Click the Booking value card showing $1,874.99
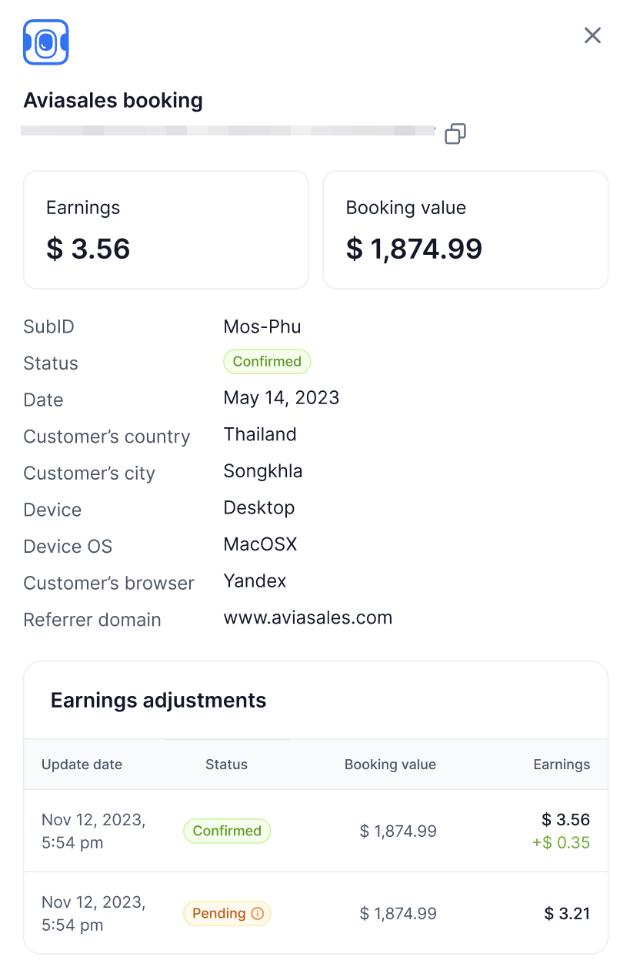Image resolution: width=620 pixels, height=967 pixels. point(465,229)
